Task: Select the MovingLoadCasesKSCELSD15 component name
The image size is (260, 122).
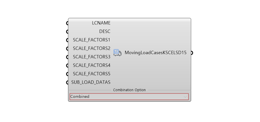Action: tap(156, 53)
